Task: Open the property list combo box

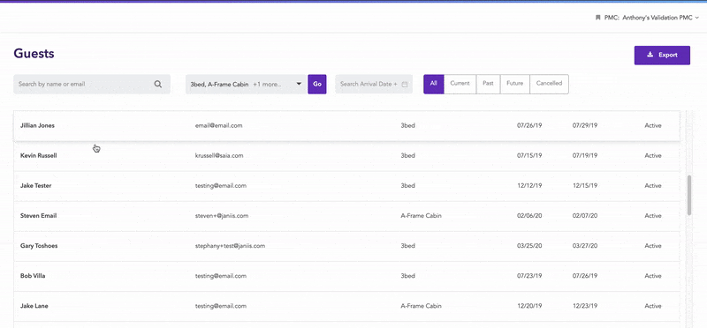Action: click(247, 84)
